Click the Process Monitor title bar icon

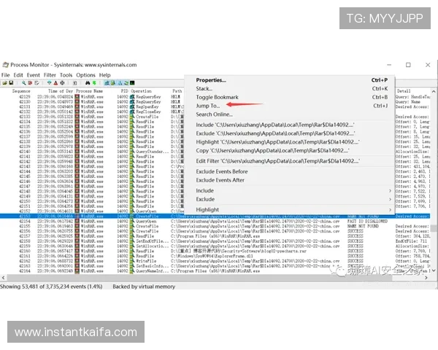(x=5, y=65)
